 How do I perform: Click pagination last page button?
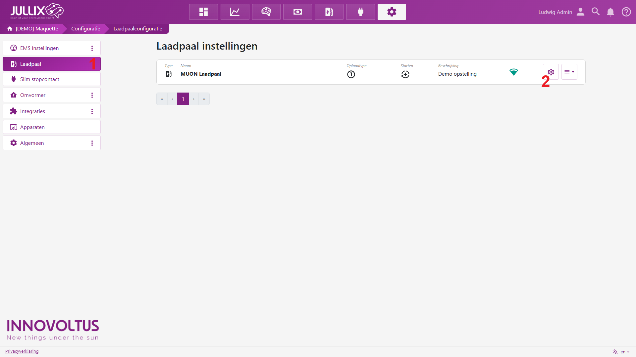click(x=204, y=99)
